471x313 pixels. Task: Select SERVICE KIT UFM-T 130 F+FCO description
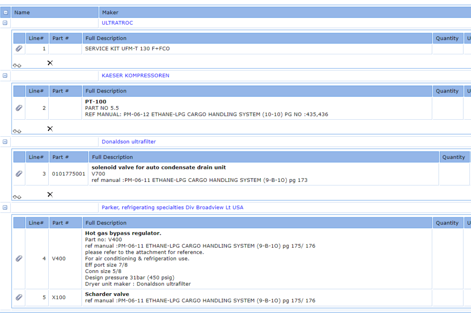click(127, 49)
